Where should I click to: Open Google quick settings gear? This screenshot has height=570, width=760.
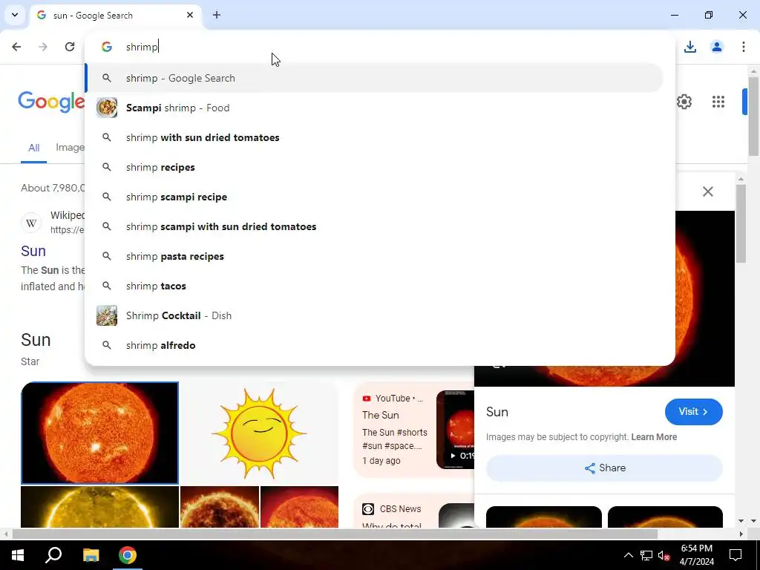click(684, 102)
